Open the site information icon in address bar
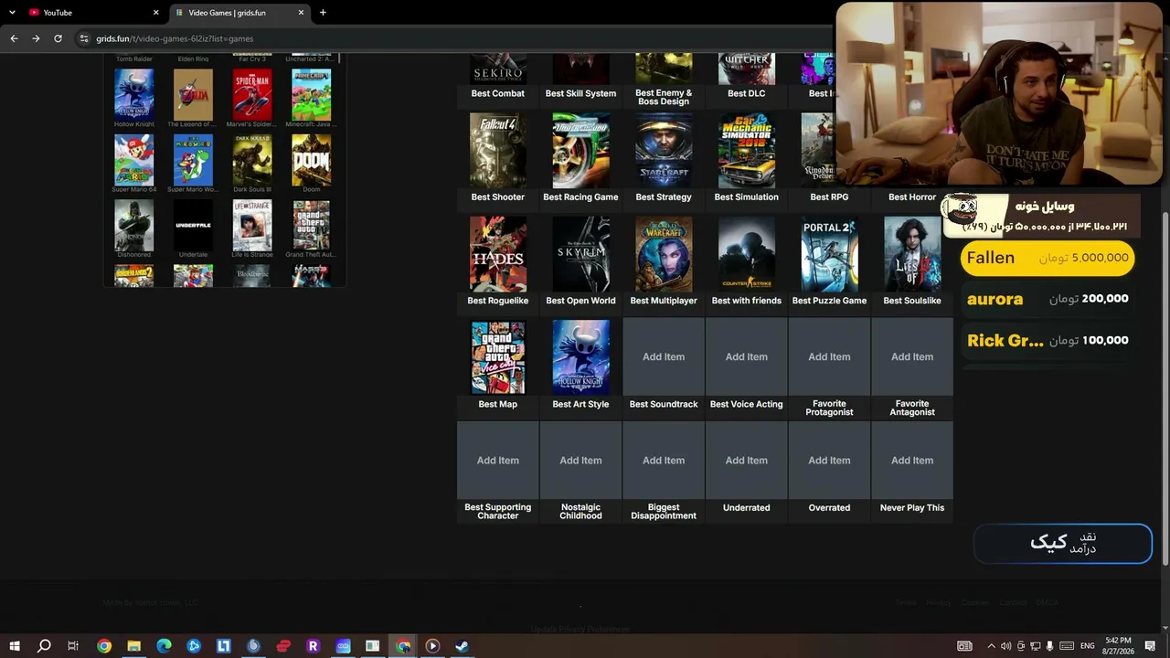 pyautogui.click(x=84, y=38)
